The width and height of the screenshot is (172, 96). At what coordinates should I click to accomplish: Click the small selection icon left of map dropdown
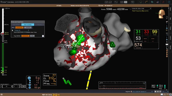click(130, 9)
